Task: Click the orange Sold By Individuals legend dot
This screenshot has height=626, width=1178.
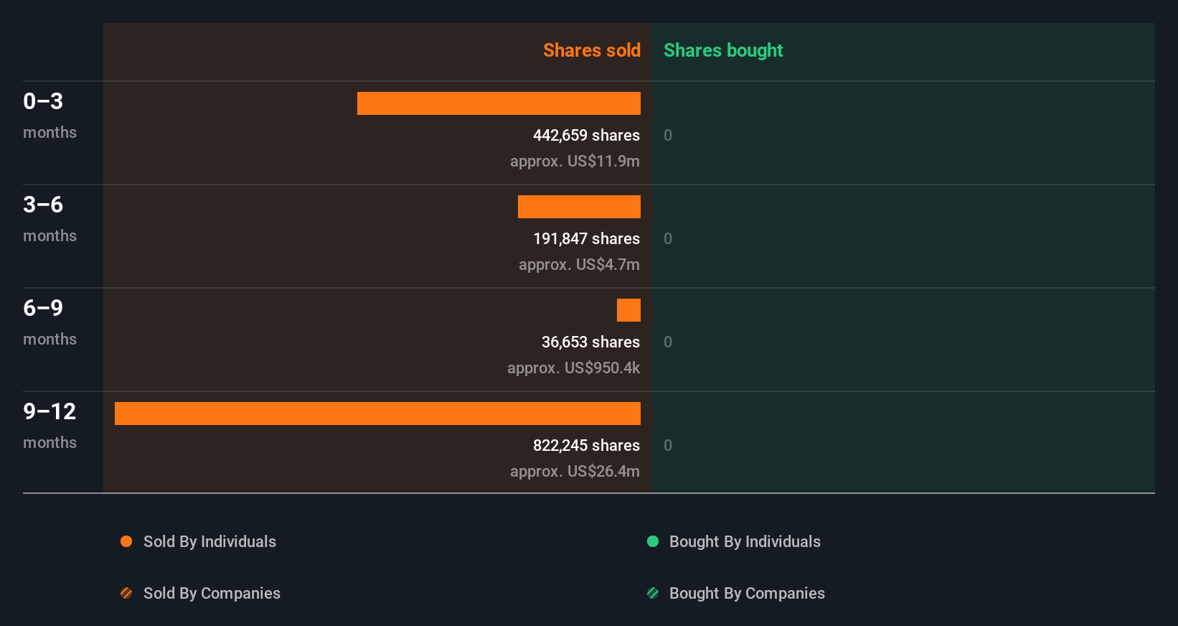Action: point(126,541)
